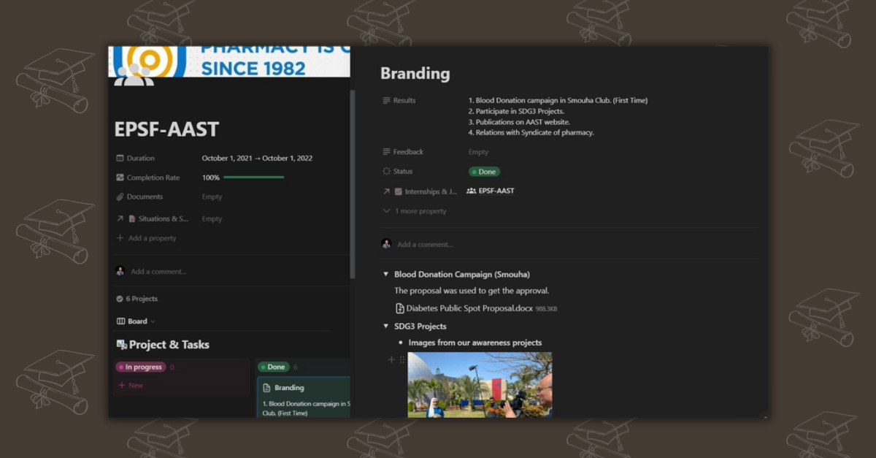
Task: Expand 1 more property
Action: tap(414, 211)
